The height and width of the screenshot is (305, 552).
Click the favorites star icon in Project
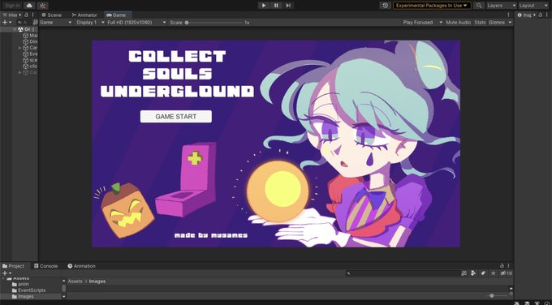point(494,273)
